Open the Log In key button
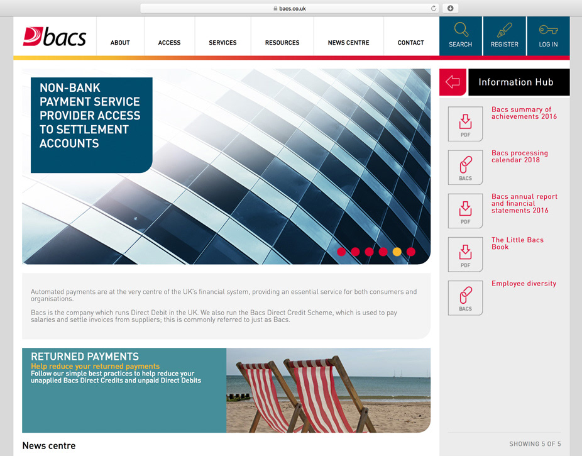The width and height of the screenshot is (582, 456). click(548, 36)
